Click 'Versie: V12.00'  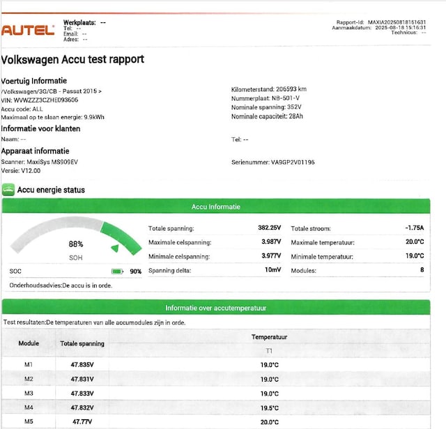(x=21, y=171)
